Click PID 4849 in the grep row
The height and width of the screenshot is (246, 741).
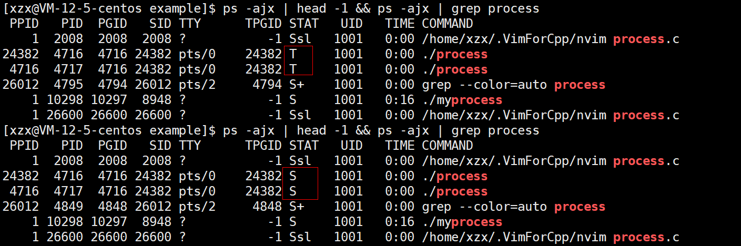pos(68,207)
